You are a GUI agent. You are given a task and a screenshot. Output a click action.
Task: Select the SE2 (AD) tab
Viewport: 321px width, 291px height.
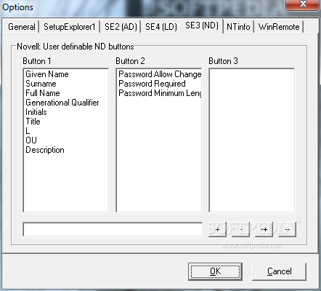[121, 26]
